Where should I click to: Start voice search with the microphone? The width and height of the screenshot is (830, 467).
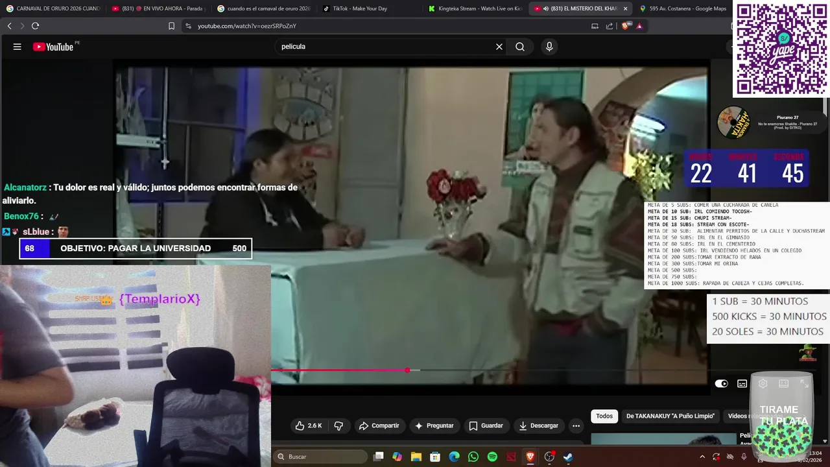click(549, 47)
